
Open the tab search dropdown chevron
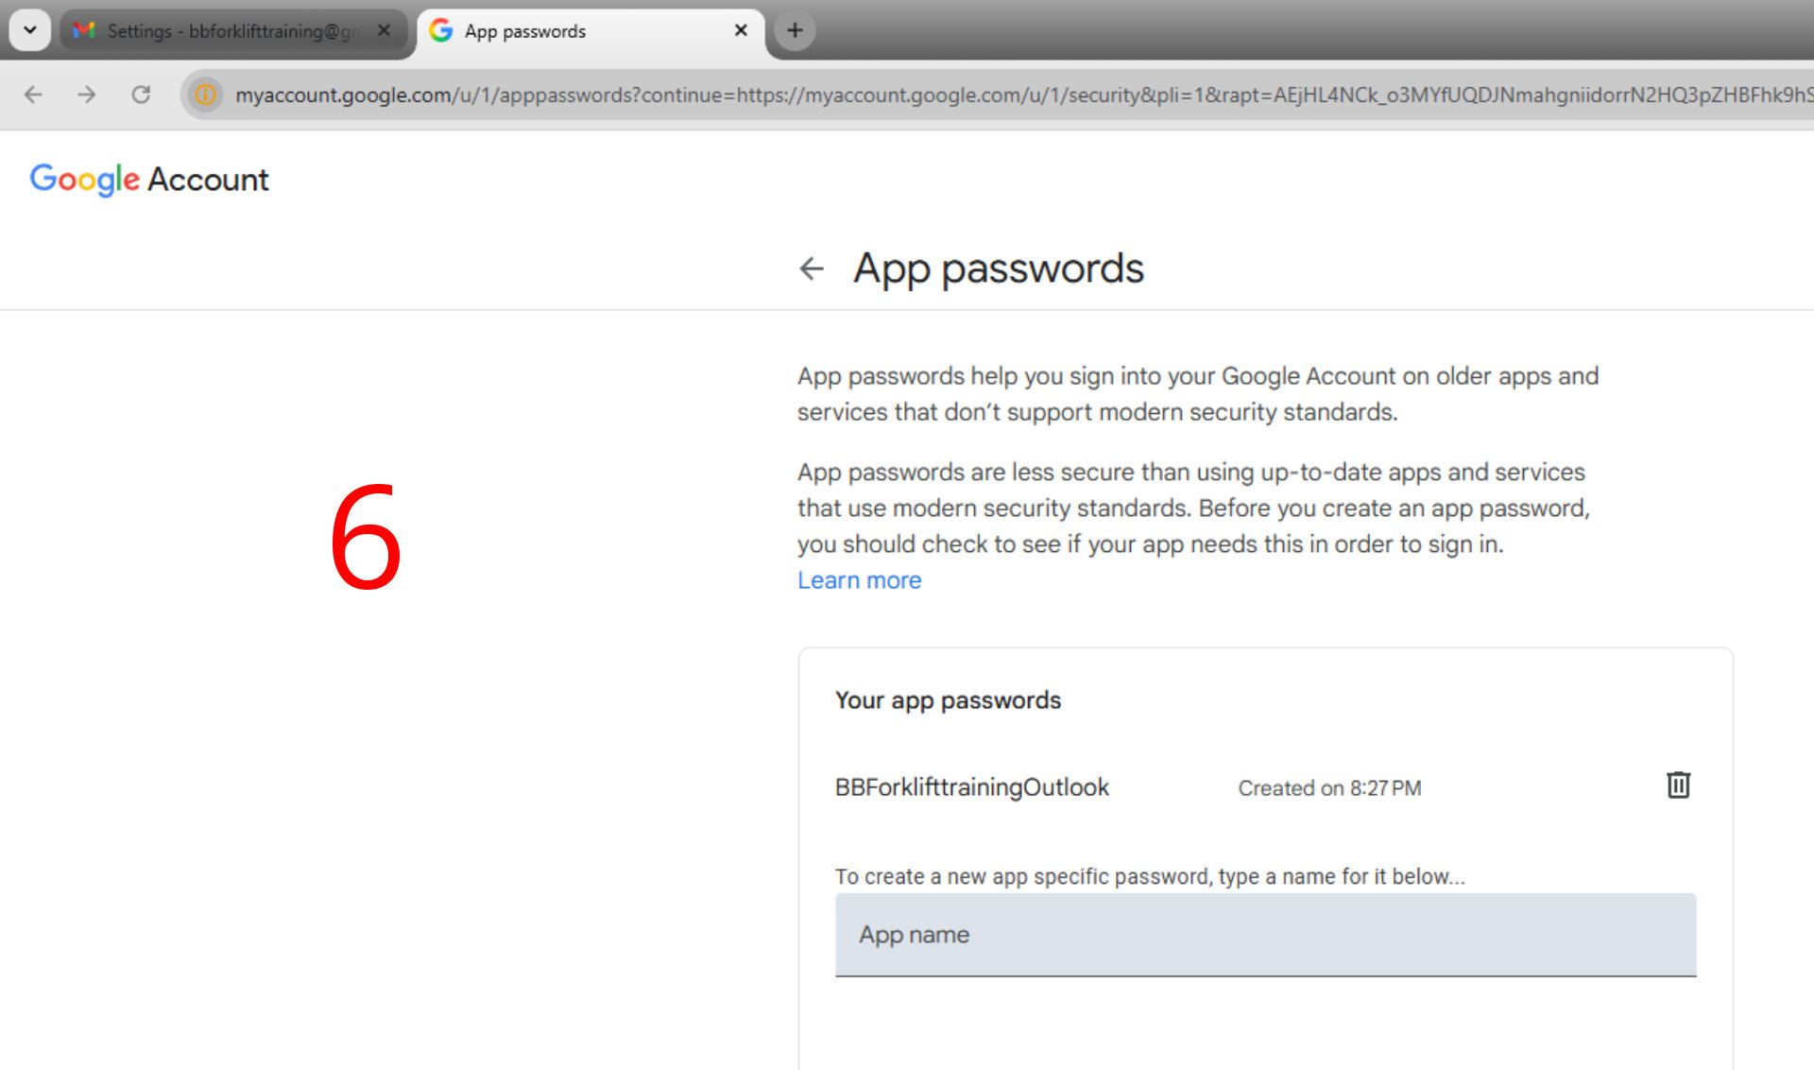click(x=30, y=30)
